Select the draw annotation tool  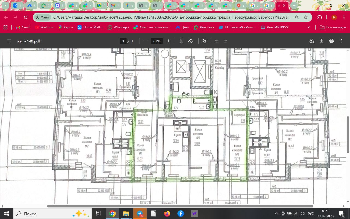204,41
